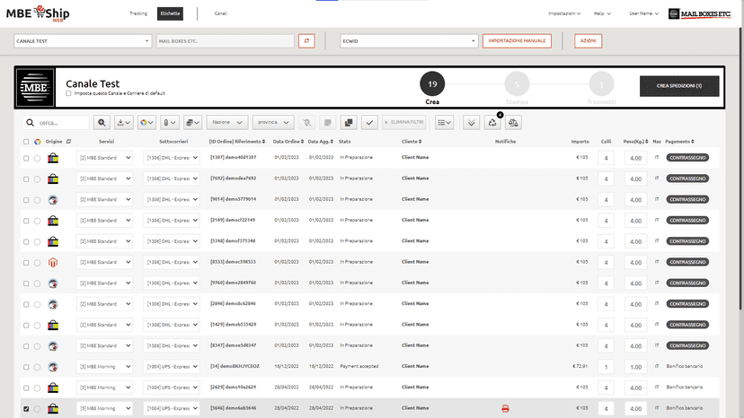Switch to the Etichette tab
The height and width of the screenshot is (418, 744).
(171, 13)
